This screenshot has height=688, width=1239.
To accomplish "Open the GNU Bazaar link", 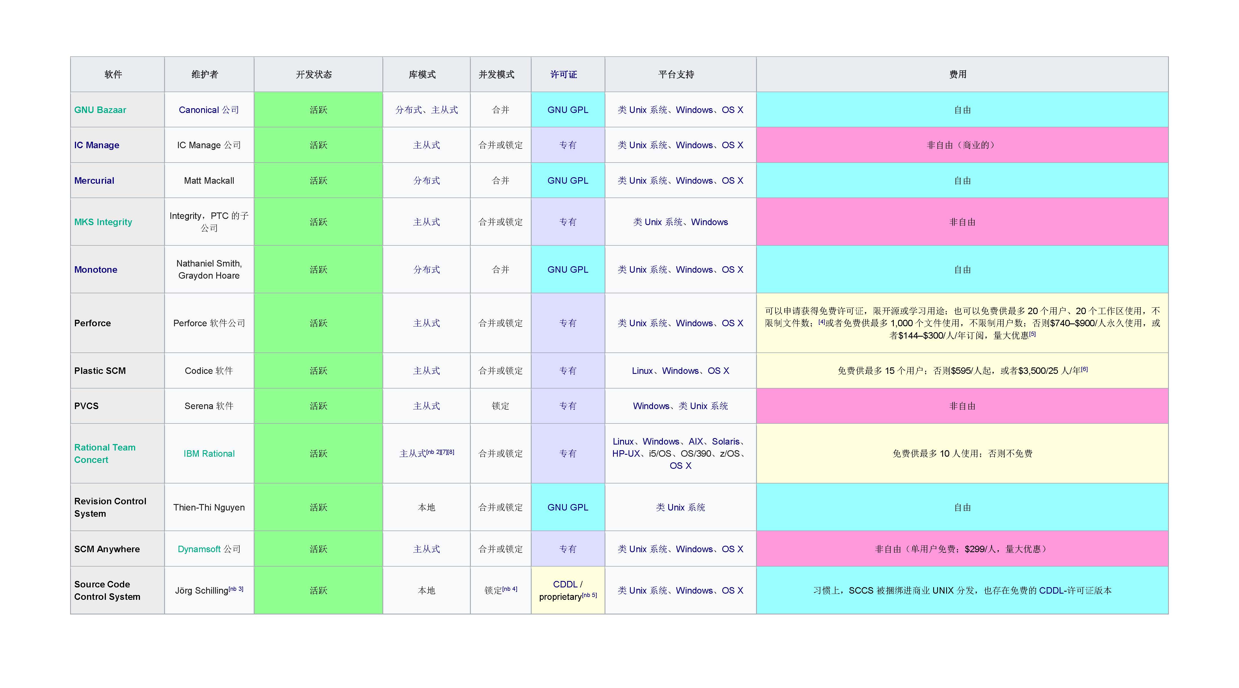I will tap(100, 110).
